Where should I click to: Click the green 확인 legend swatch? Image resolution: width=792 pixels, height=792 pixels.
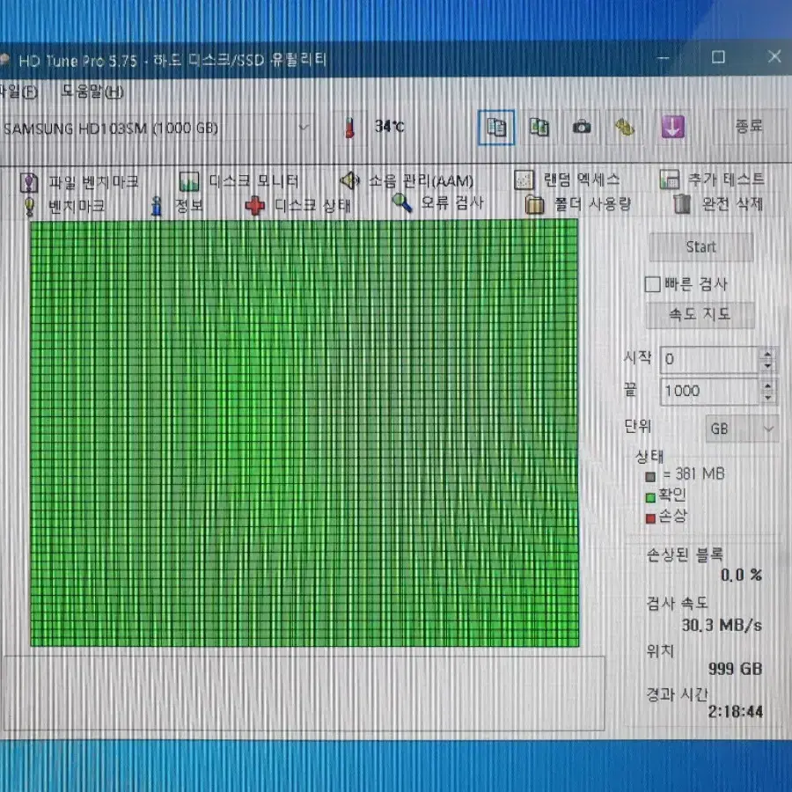650,497
